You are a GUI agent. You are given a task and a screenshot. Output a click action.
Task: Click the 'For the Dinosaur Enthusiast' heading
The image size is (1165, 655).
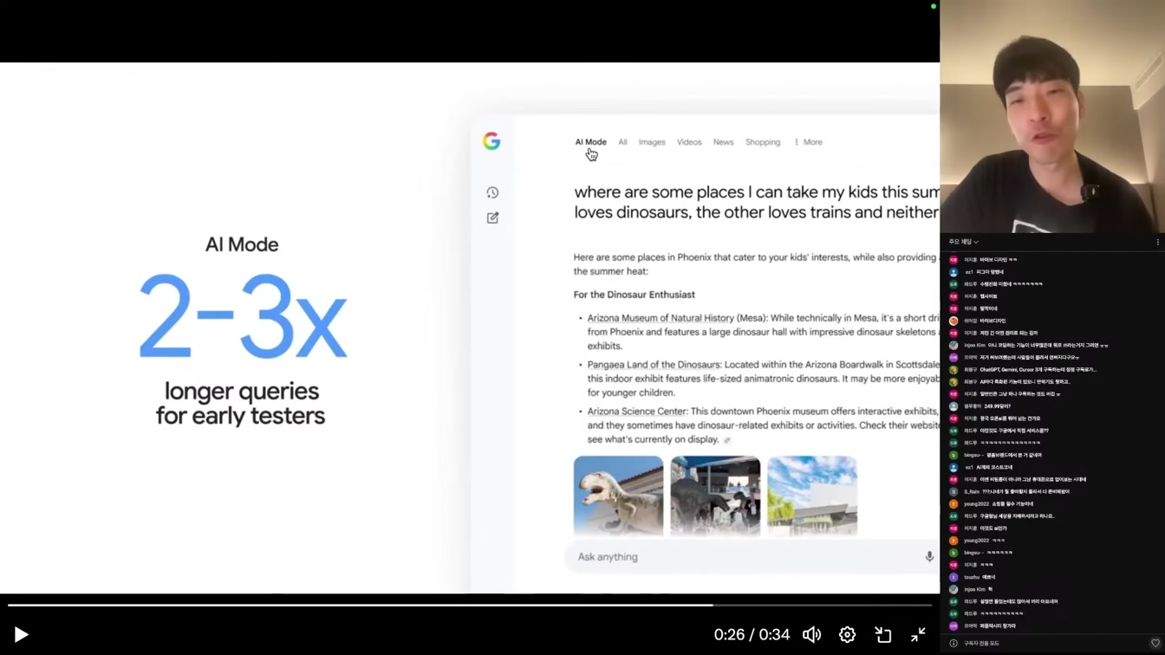(x=634, y=295)
